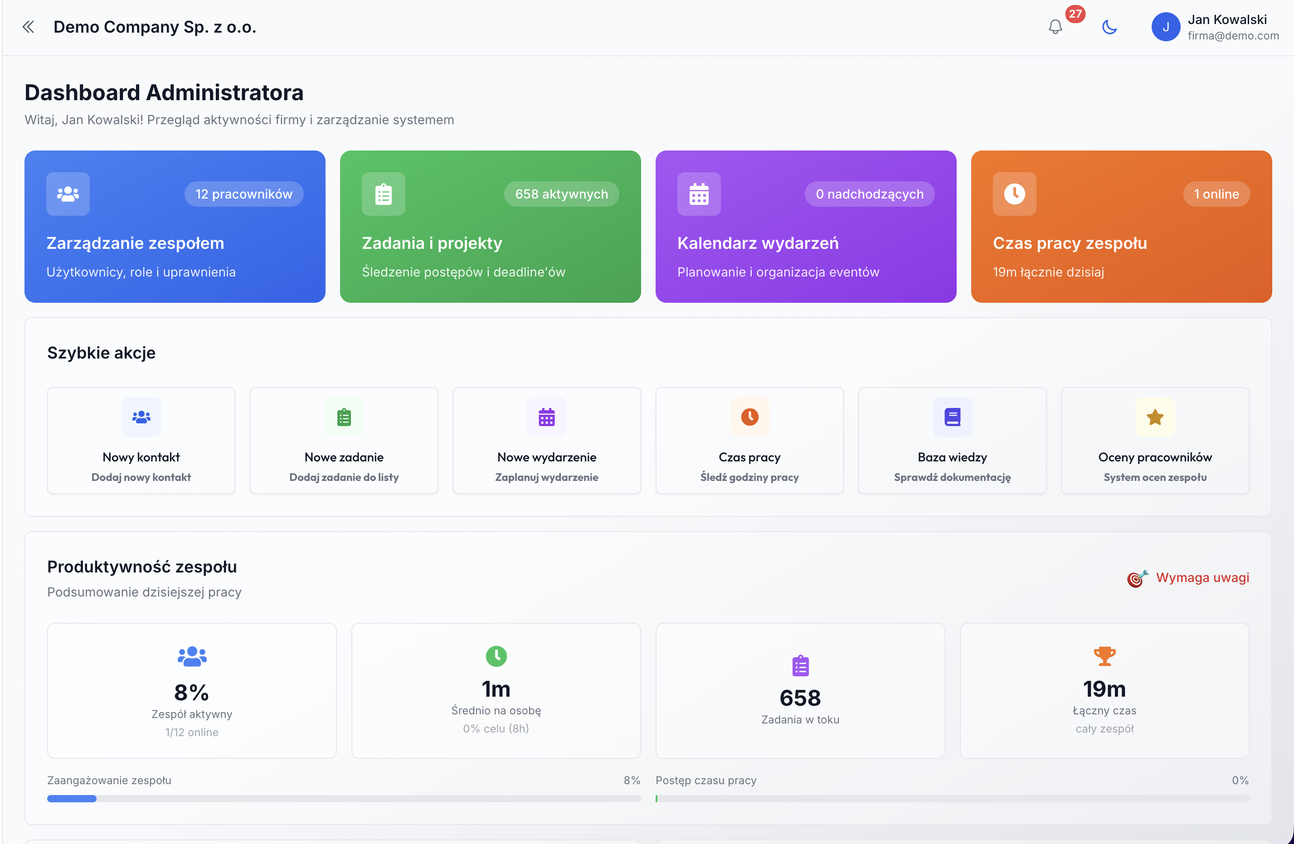Choose Nowe wydarzenie quick action

[546, 440]
